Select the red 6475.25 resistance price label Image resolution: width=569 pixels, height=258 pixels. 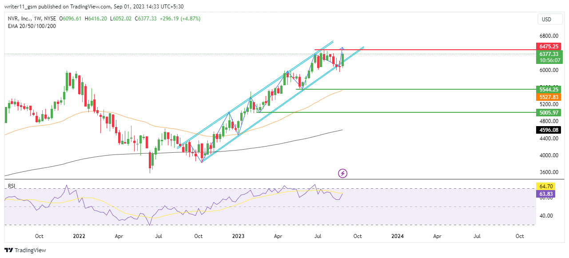(549, 46)
